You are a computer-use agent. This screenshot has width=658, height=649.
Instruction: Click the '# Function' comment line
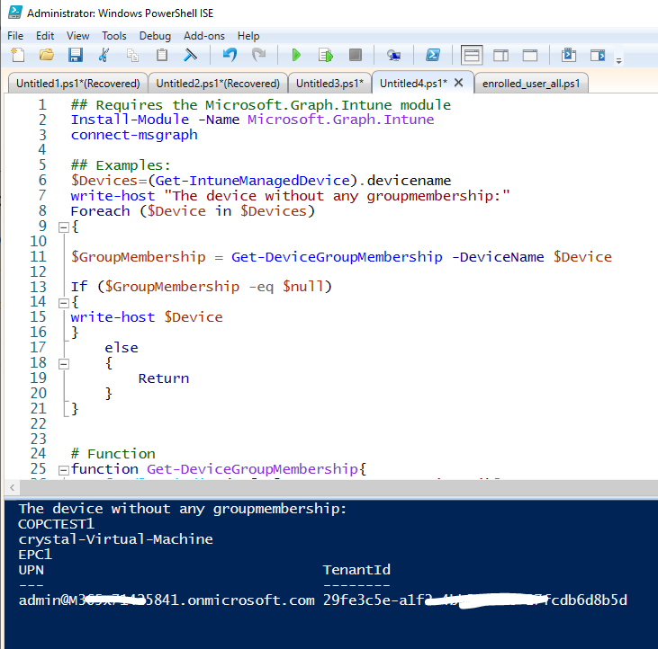(x=113, y=454)
